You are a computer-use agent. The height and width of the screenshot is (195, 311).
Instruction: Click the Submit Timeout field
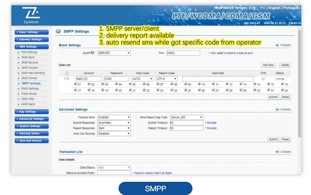pos(187,123)
